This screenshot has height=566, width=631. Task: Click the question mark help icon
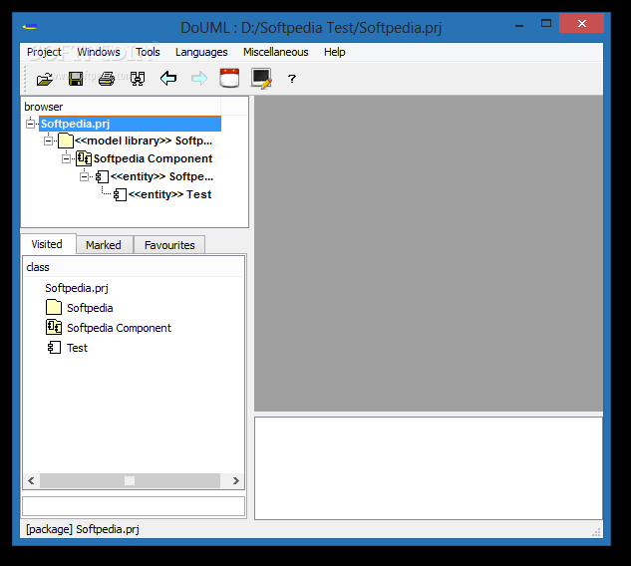coord(292,79)
